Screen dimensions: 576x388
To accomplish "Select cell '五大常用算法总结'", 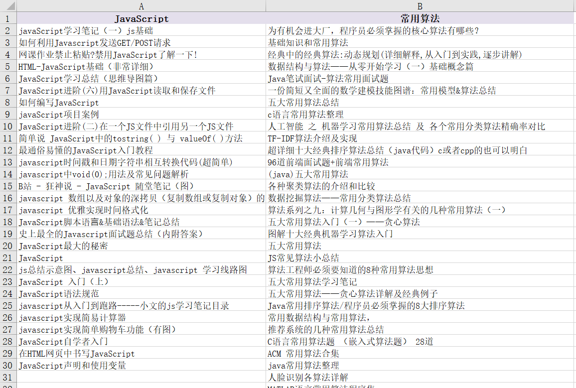I will [420, 103].
